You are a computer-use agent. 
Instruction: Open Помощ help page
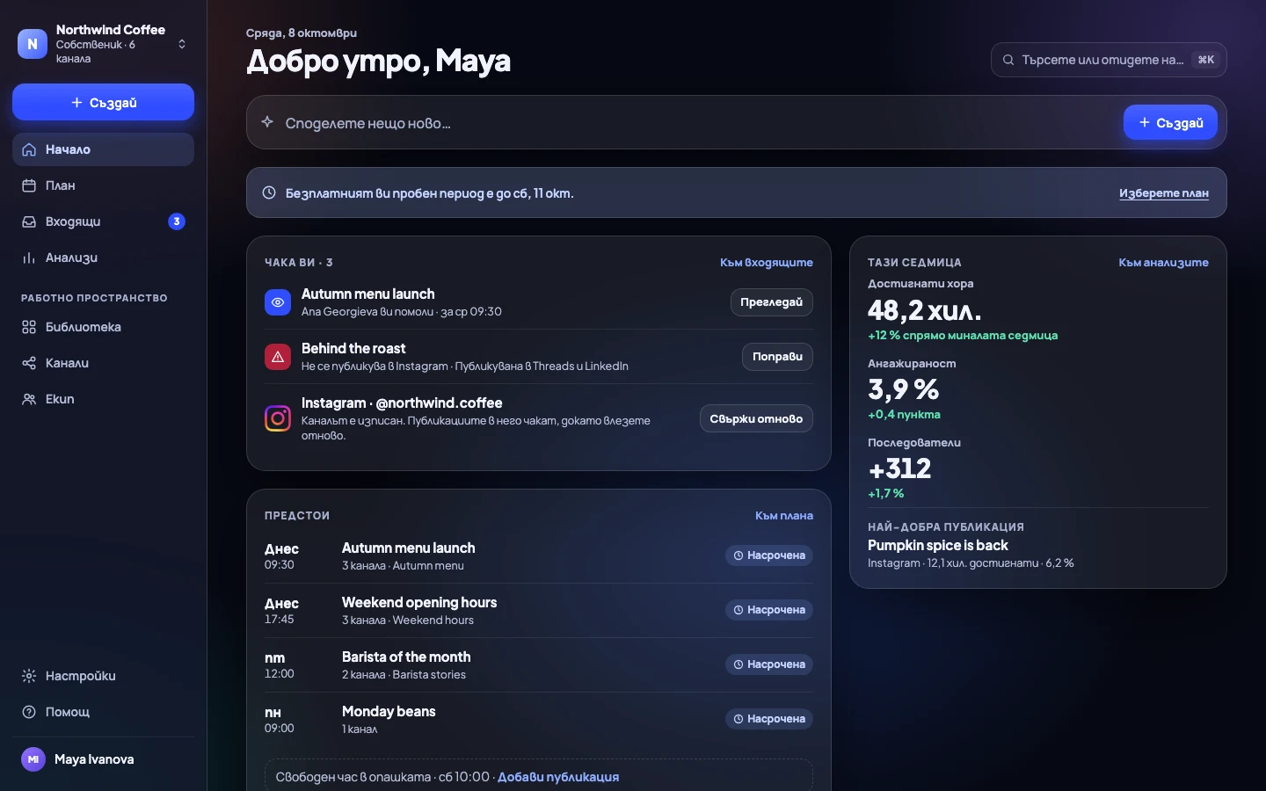(x=103, y=712)
